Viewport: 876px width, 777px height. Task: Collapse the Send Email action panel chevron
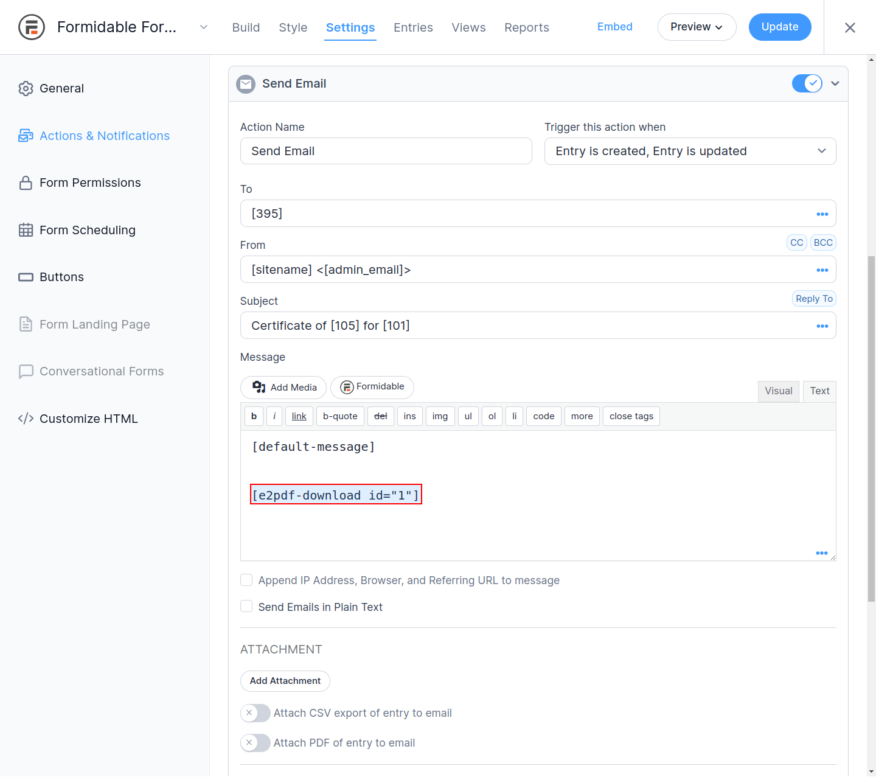point(835,83)
